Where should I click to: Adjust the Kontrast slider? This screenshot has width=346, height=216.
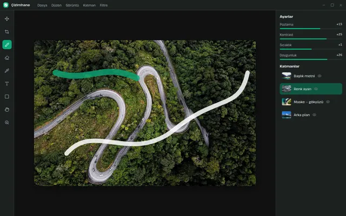[x=311, y=39]
